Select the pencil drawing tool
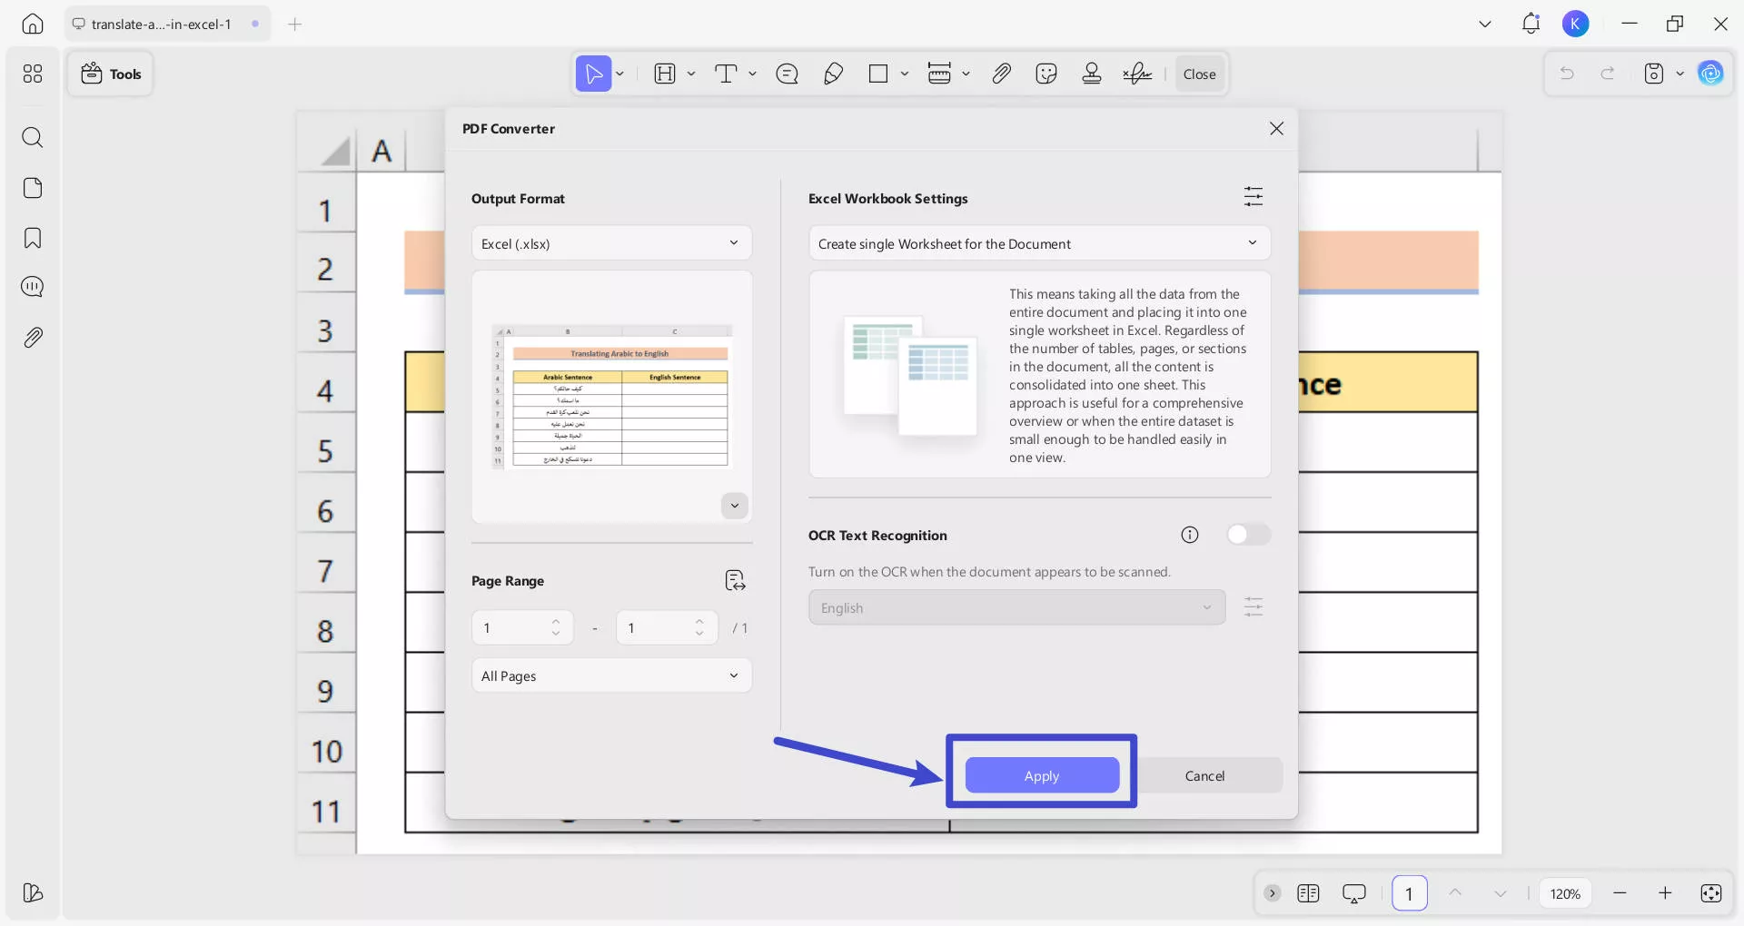 click(833, 74)
